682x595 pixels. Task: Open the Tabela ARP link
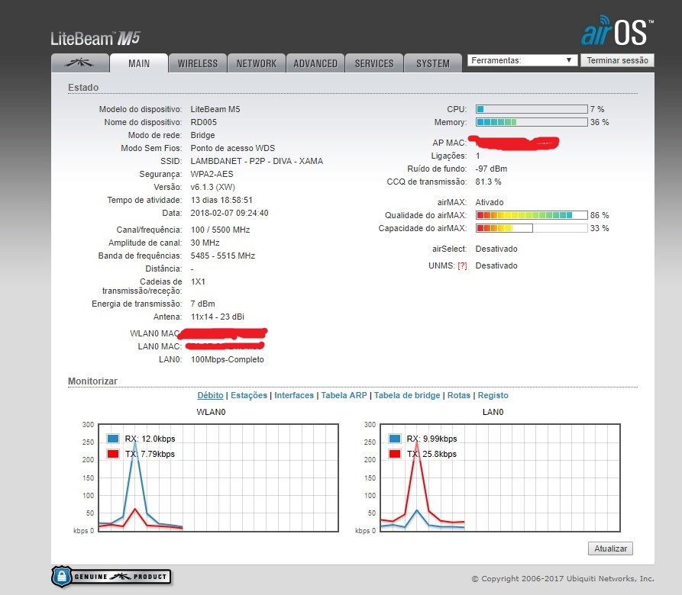click(x=344, y=395)
